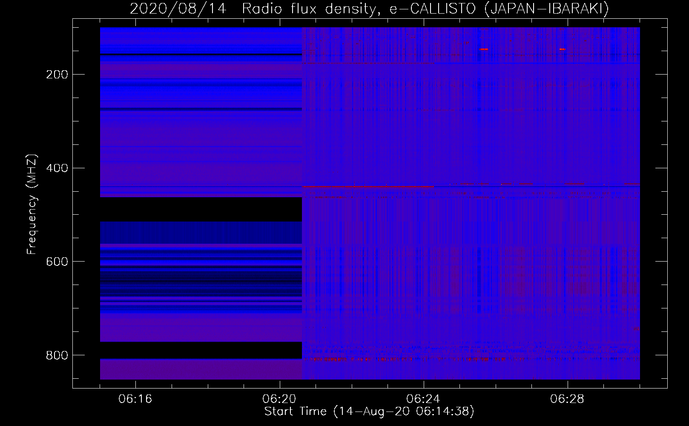The width and height of the screenshot is (689, 426).
Task: Click the 06:28 time tick label
Action: pyautogui.click(x=567, y=399)
